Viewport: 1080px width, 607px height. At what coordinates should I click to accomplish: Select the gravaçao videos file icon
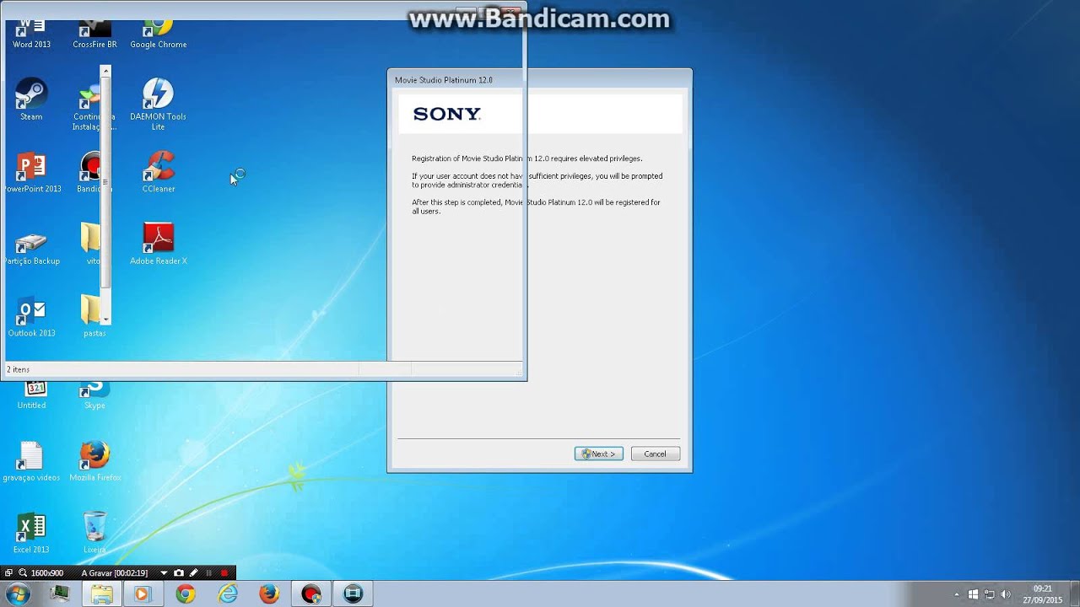coord(31,461)
